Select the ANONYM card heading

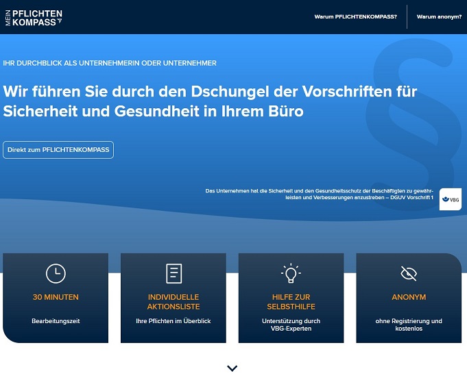409,297
